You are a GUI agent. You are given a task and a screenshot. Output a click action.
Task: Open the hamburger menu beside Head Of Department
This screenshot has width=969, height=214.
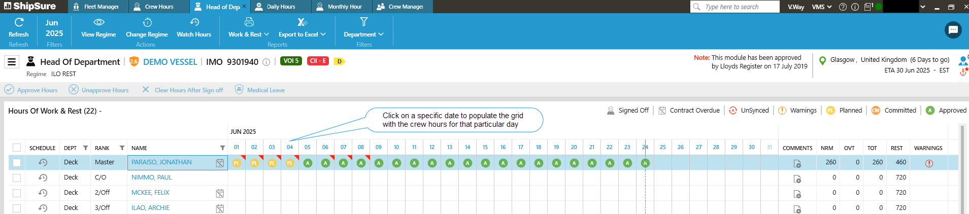tap(12, 62)
